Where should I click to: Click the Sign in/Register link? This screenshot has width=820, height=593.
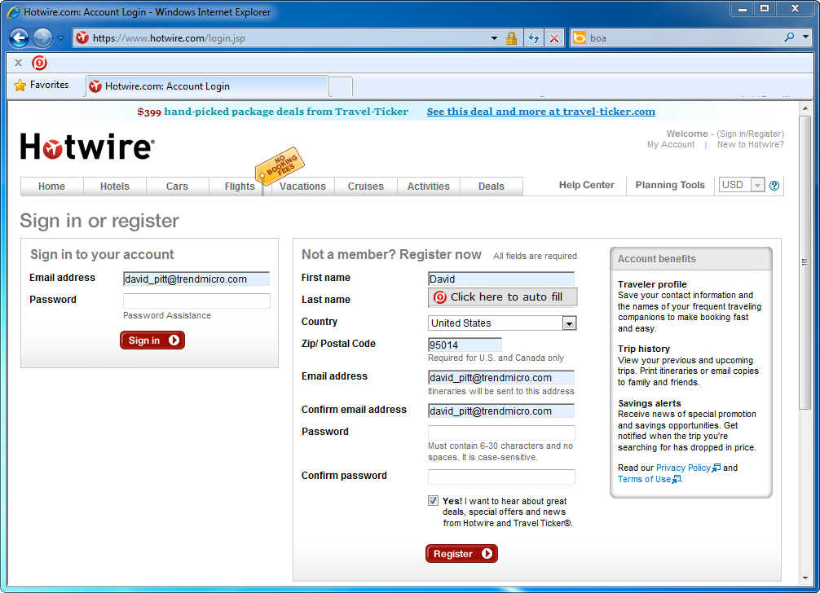pyautogui.click(x=750, y=134)
